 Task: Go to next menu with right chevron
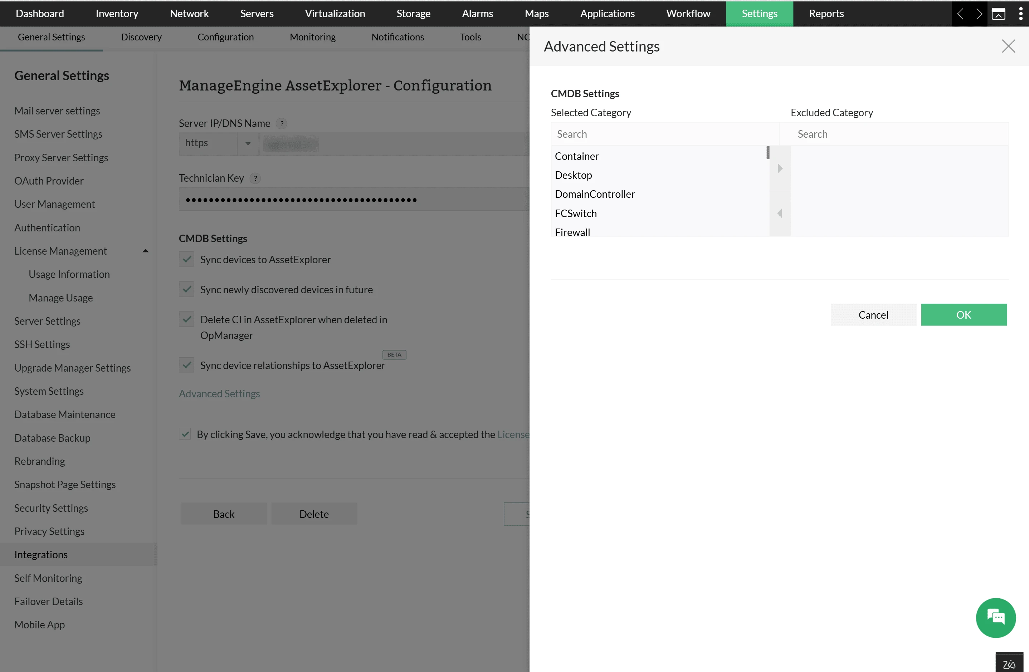point(979,13)
